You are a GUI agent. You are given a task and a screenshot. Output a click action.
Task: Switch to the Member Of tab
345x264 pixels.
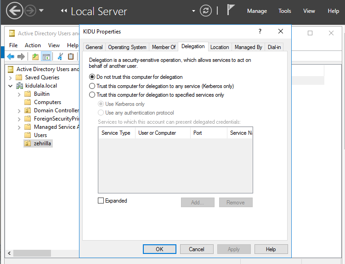[x=164, y=47]
